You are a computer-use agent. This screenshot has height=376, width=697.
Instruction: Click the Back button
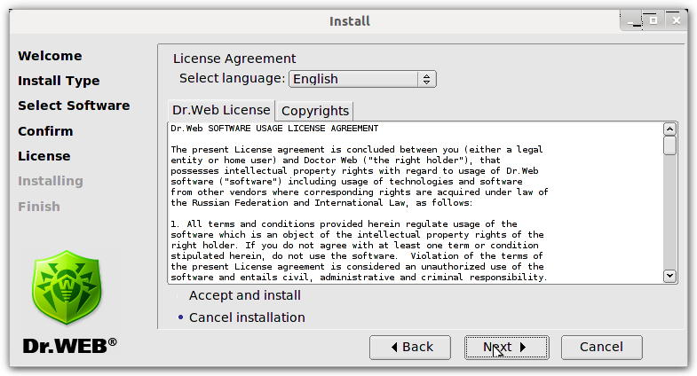coord(410,347)
